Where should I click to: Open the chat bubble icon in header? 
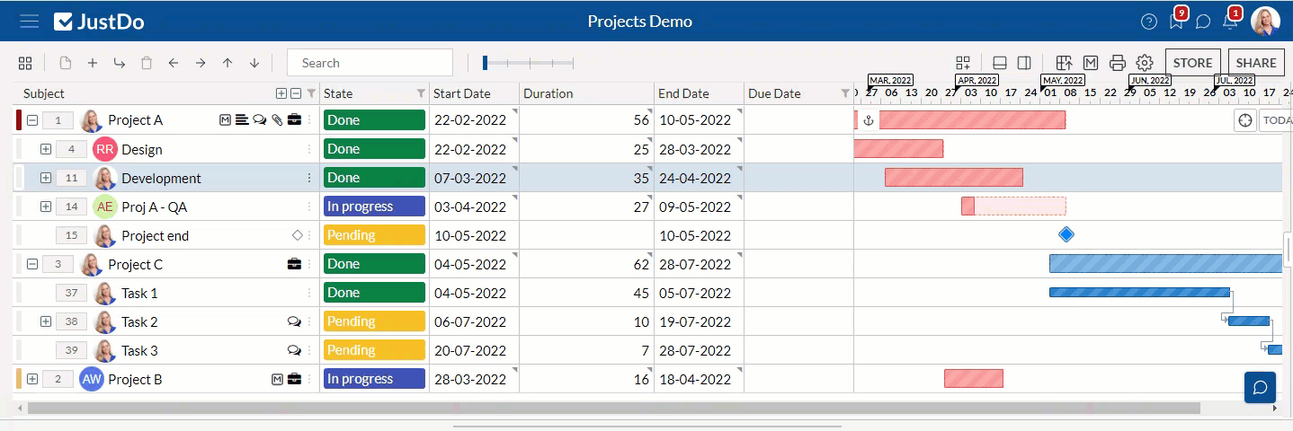(x=1203, y=22)
